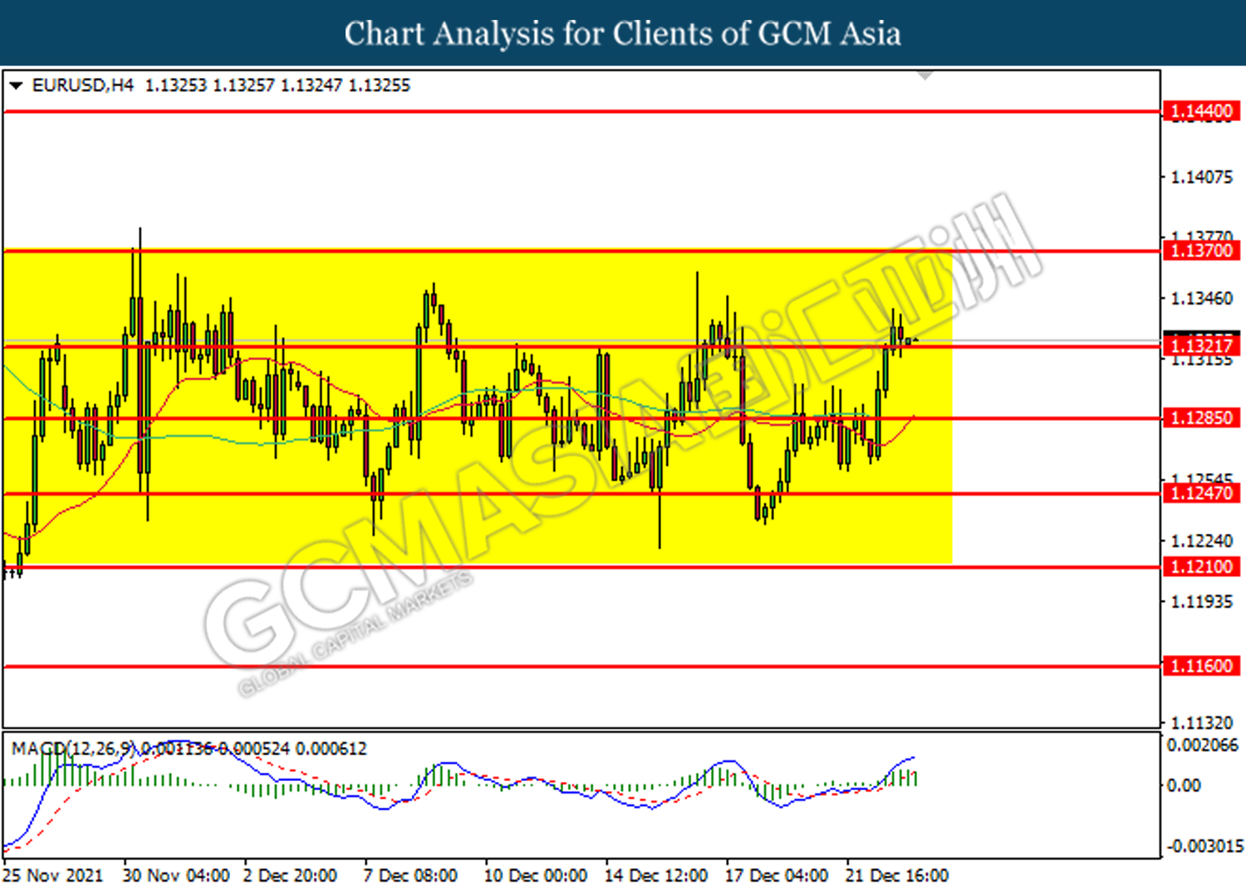Click the 1.11600 red price label
Image resolution: width=1246 pixels, height=889 pixels.
[1201, 666]
